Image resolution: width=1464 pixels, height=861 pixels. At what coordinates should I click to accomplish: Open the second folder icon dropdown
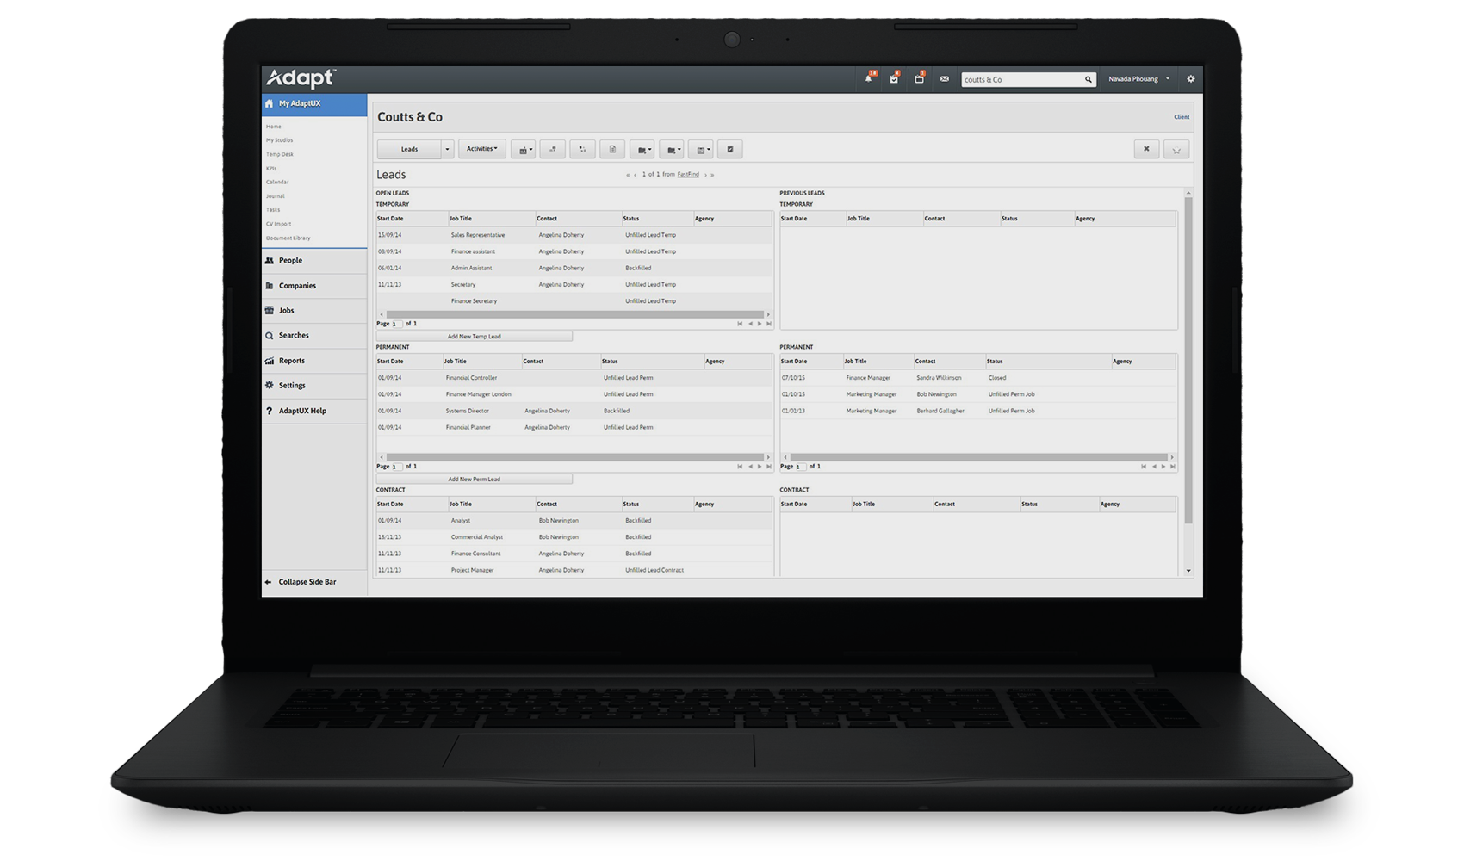coord(672,149)
